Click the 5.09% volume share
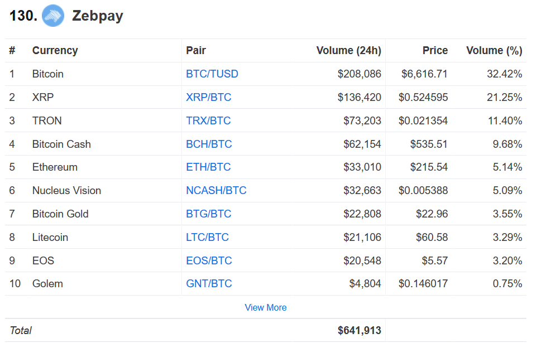This screenshot has height=343, width=537. (507, 190)
